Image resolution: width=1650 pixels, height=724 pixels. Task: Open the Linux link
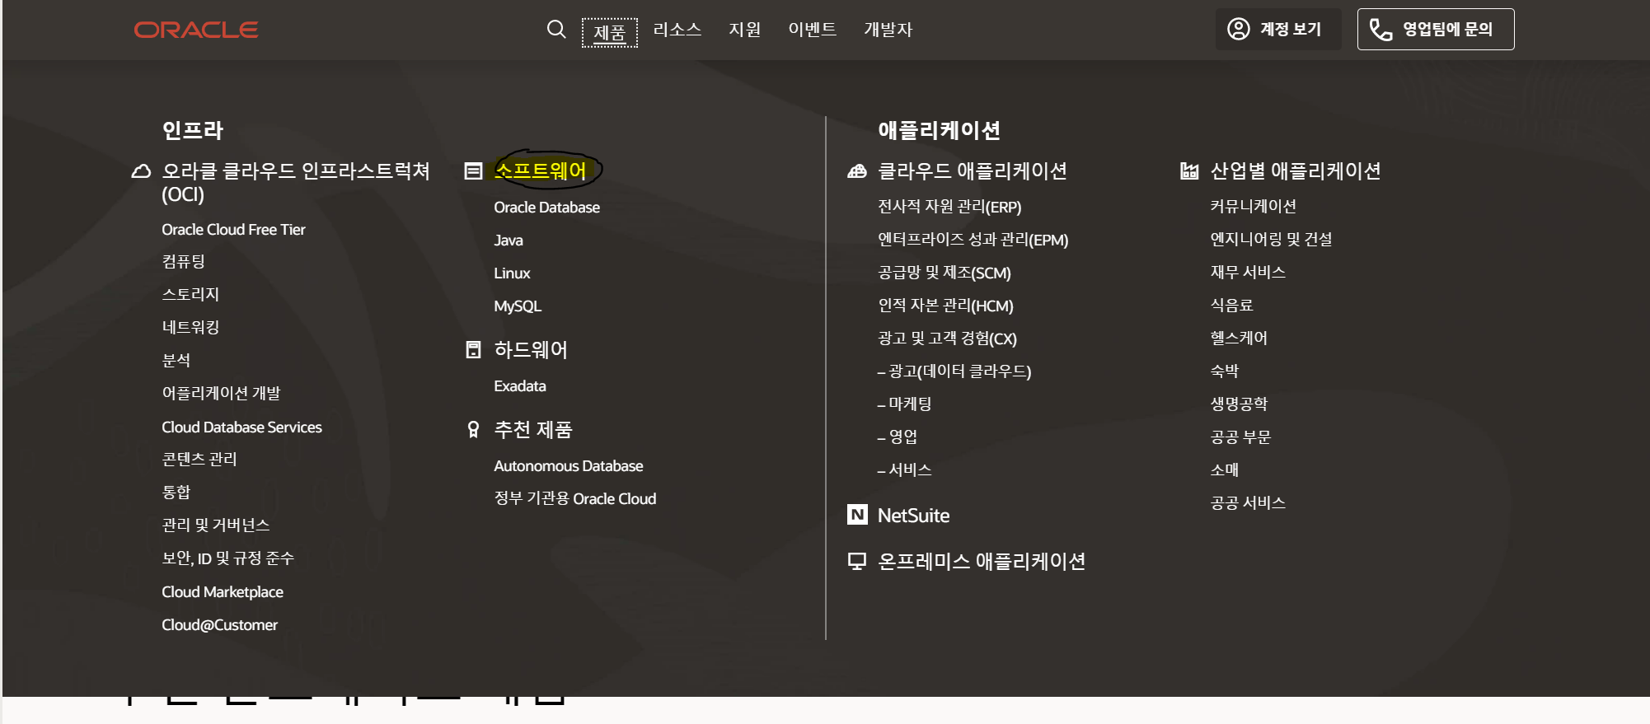pos(512,273)
